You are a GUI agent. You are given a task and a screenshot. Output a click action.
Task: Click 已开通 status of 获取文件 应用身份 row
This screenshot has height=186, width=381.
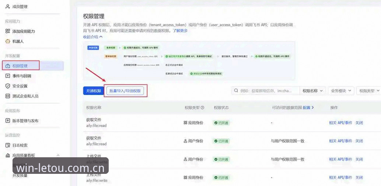point(221,123)
